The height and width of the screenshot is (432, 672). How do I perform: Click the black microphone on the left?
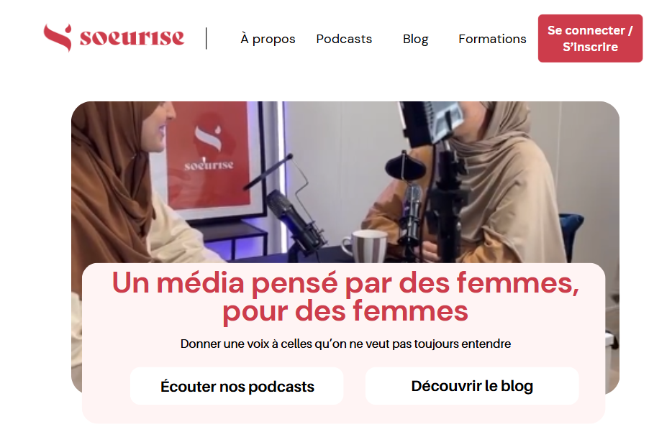click(296, 221)
